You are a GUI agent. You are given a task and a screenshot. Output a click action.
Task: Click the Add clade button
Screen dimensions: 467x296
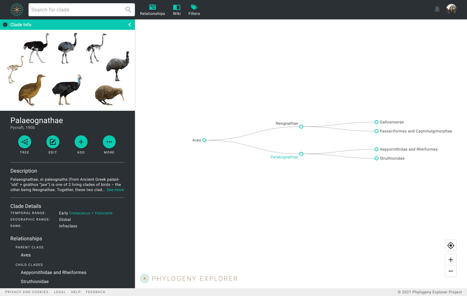point(81,142)
